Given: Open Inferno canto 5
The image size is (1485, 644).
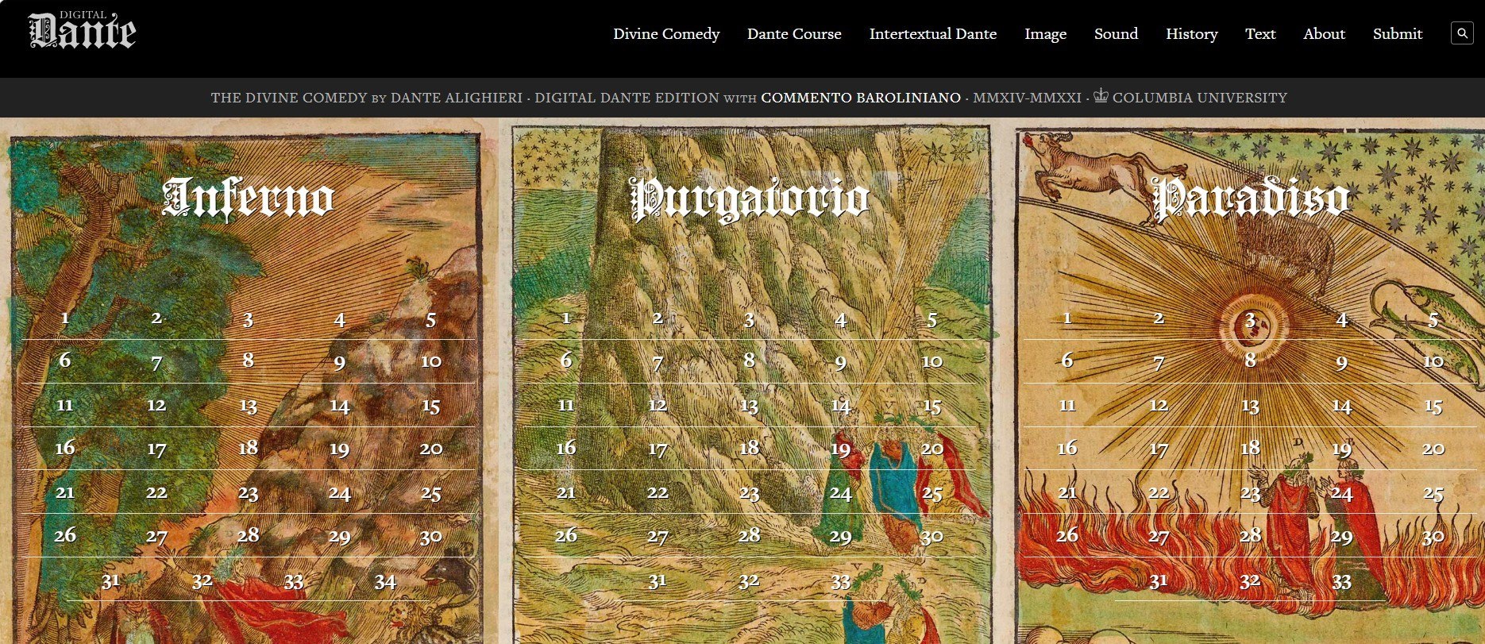Looking at the screenshot, I should (431, 319).
